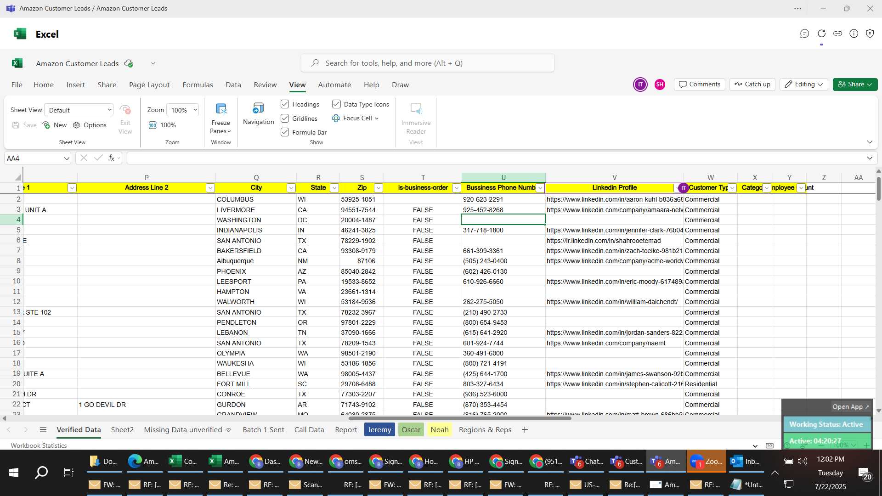Click the horizontal scrollbar thumb

pos(460,418)
